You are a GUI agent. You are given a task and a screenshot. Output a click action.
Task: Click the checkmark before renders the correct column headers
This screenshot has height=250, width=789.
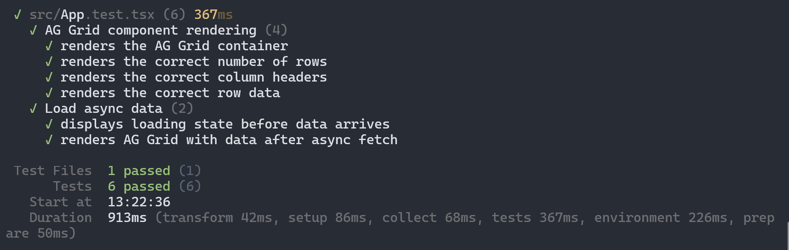pyautogui.click(x=49, y=77)
